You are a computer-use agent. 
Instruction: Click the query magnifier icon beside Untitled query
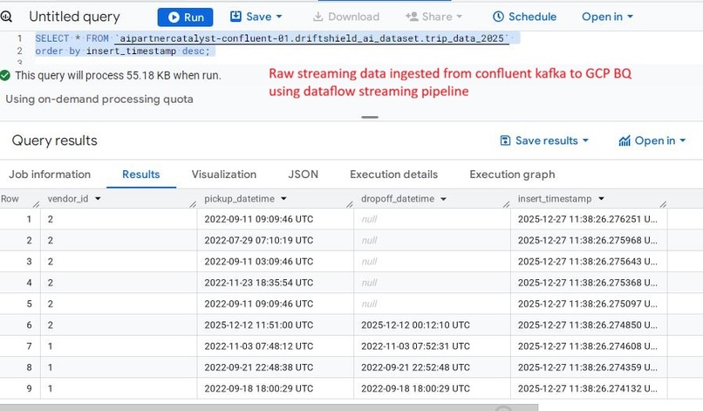point(6,17)
